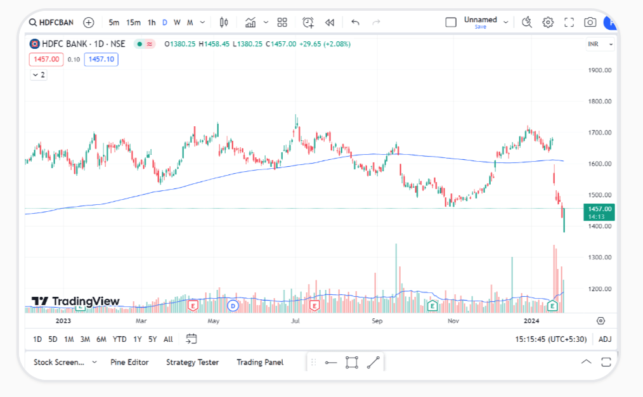Open the Indicators menu icon
Screen dimensions: 643x397
[x=250, y=22]
